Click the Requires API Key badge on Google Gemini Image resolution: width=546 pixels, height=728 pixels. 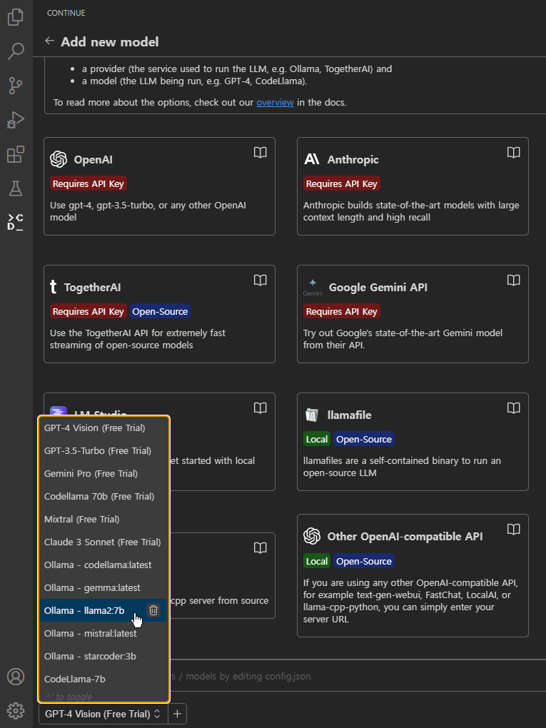342,311
